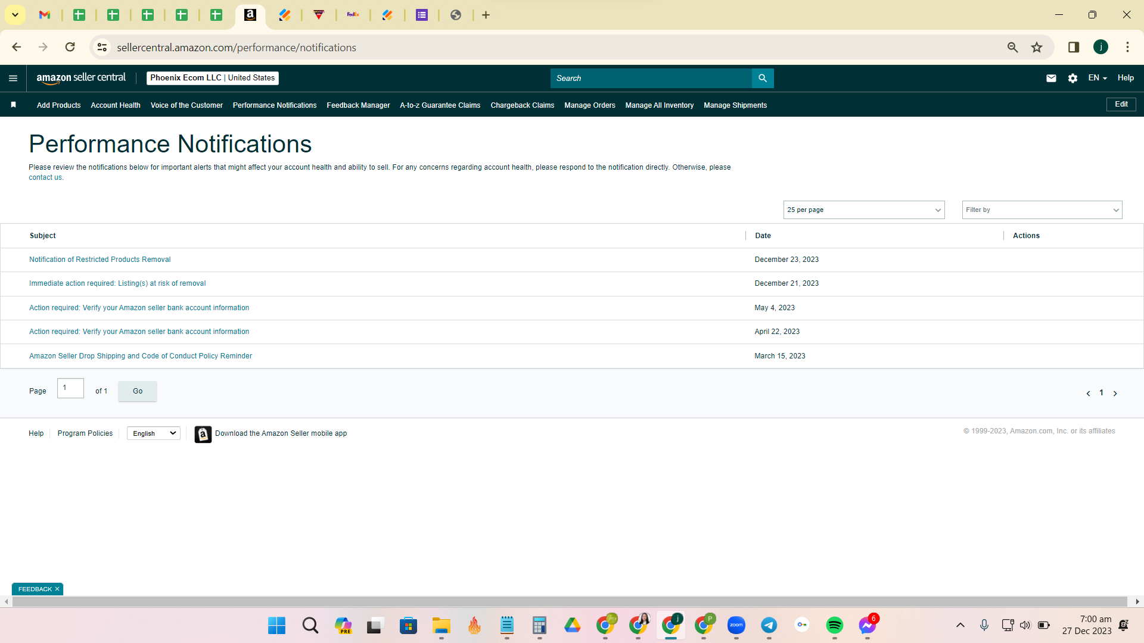Screen dimensions: 1144x643
Task: Open Voice of the Customer menu item
Action: click(x=186, y=105)
